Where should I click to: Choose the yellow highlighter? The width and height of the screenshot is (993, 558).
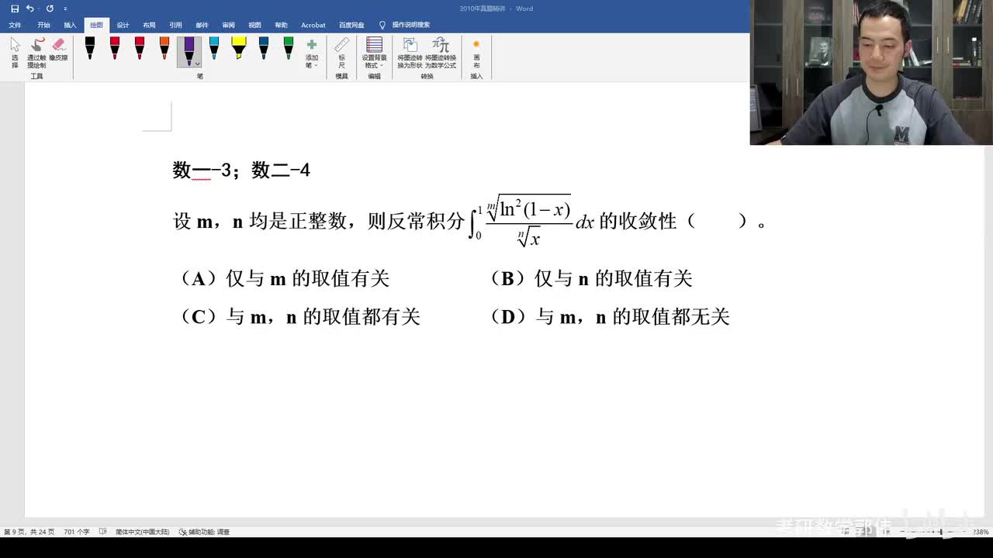(x=239, y=48)
